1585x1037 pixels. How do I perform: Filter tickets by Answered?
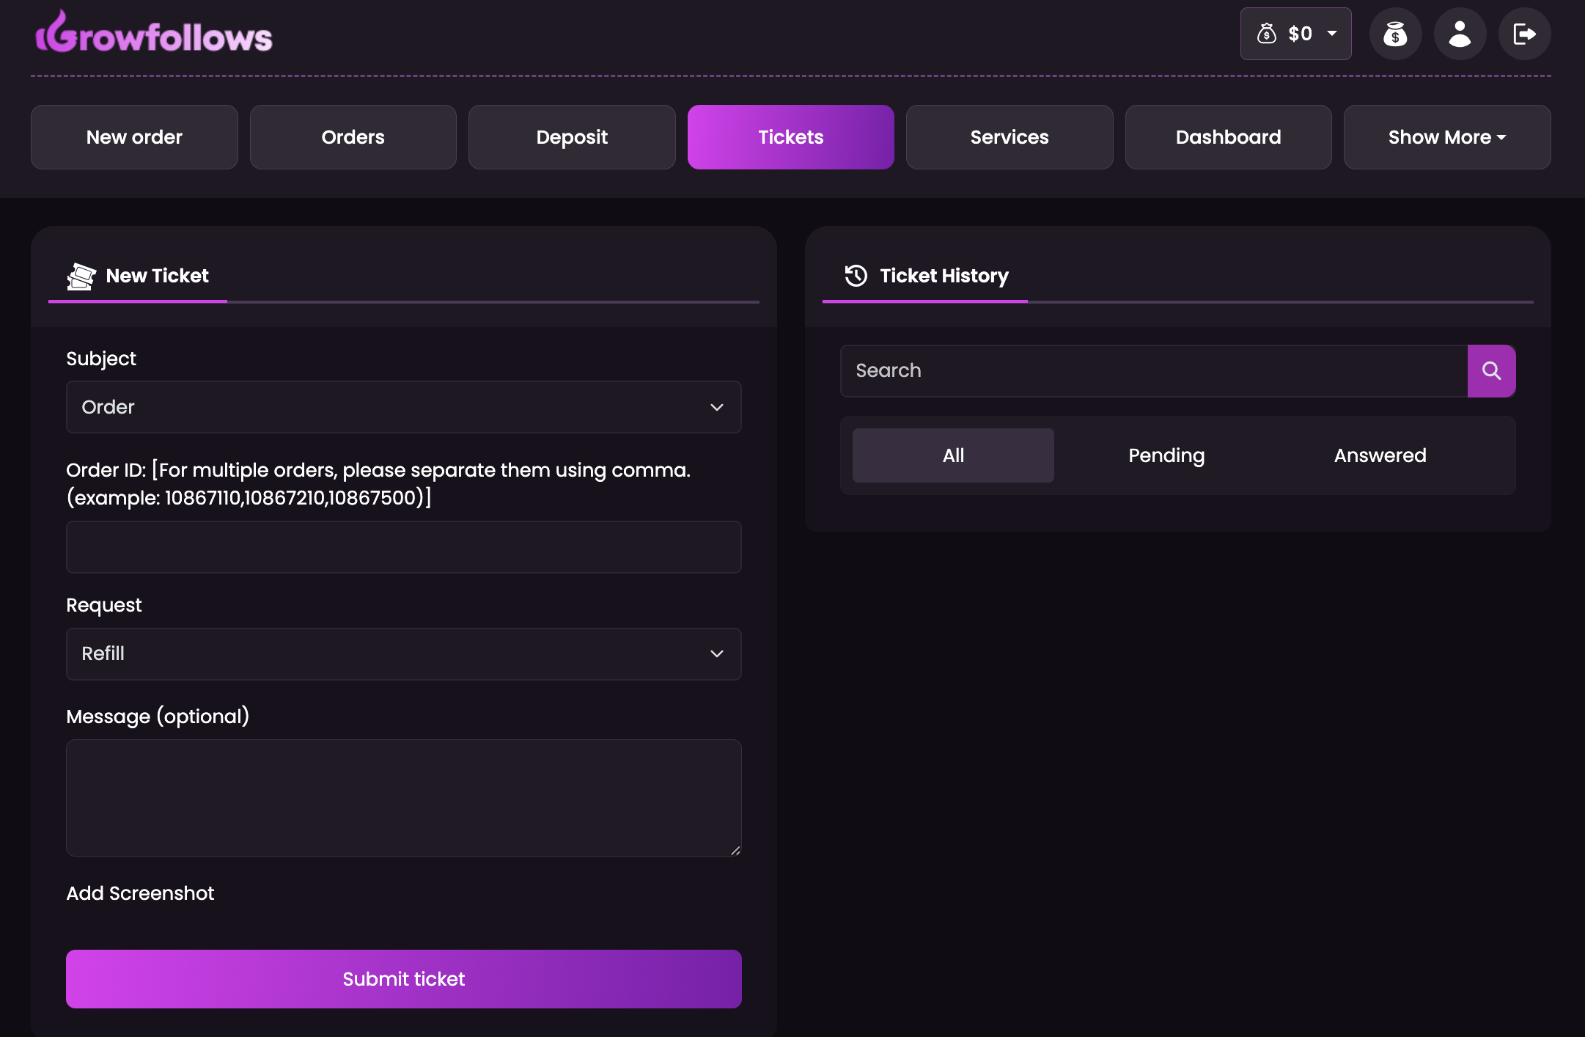coord(1380,455)
